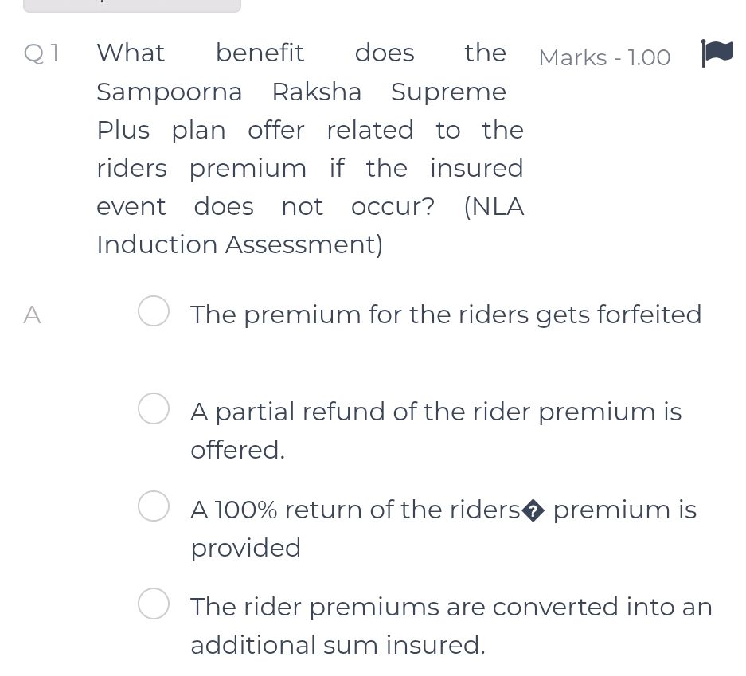This screenshot has width=746, height=676.
Task: Click the word "What" starting the question
Action: tap(131, 53)
